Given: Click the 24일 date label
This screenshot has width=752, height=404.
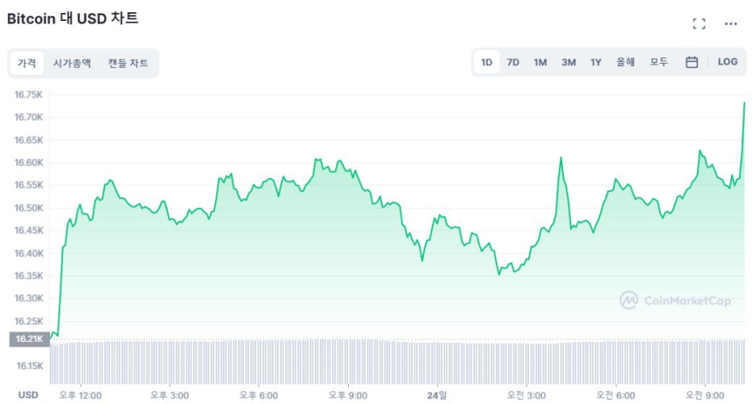Looking at the screenshot, I should (437, 395).
